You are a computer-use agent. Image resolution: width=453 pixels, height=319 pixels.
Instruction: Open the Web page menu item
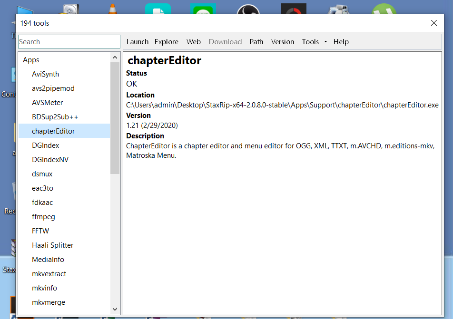click(194, 41)
